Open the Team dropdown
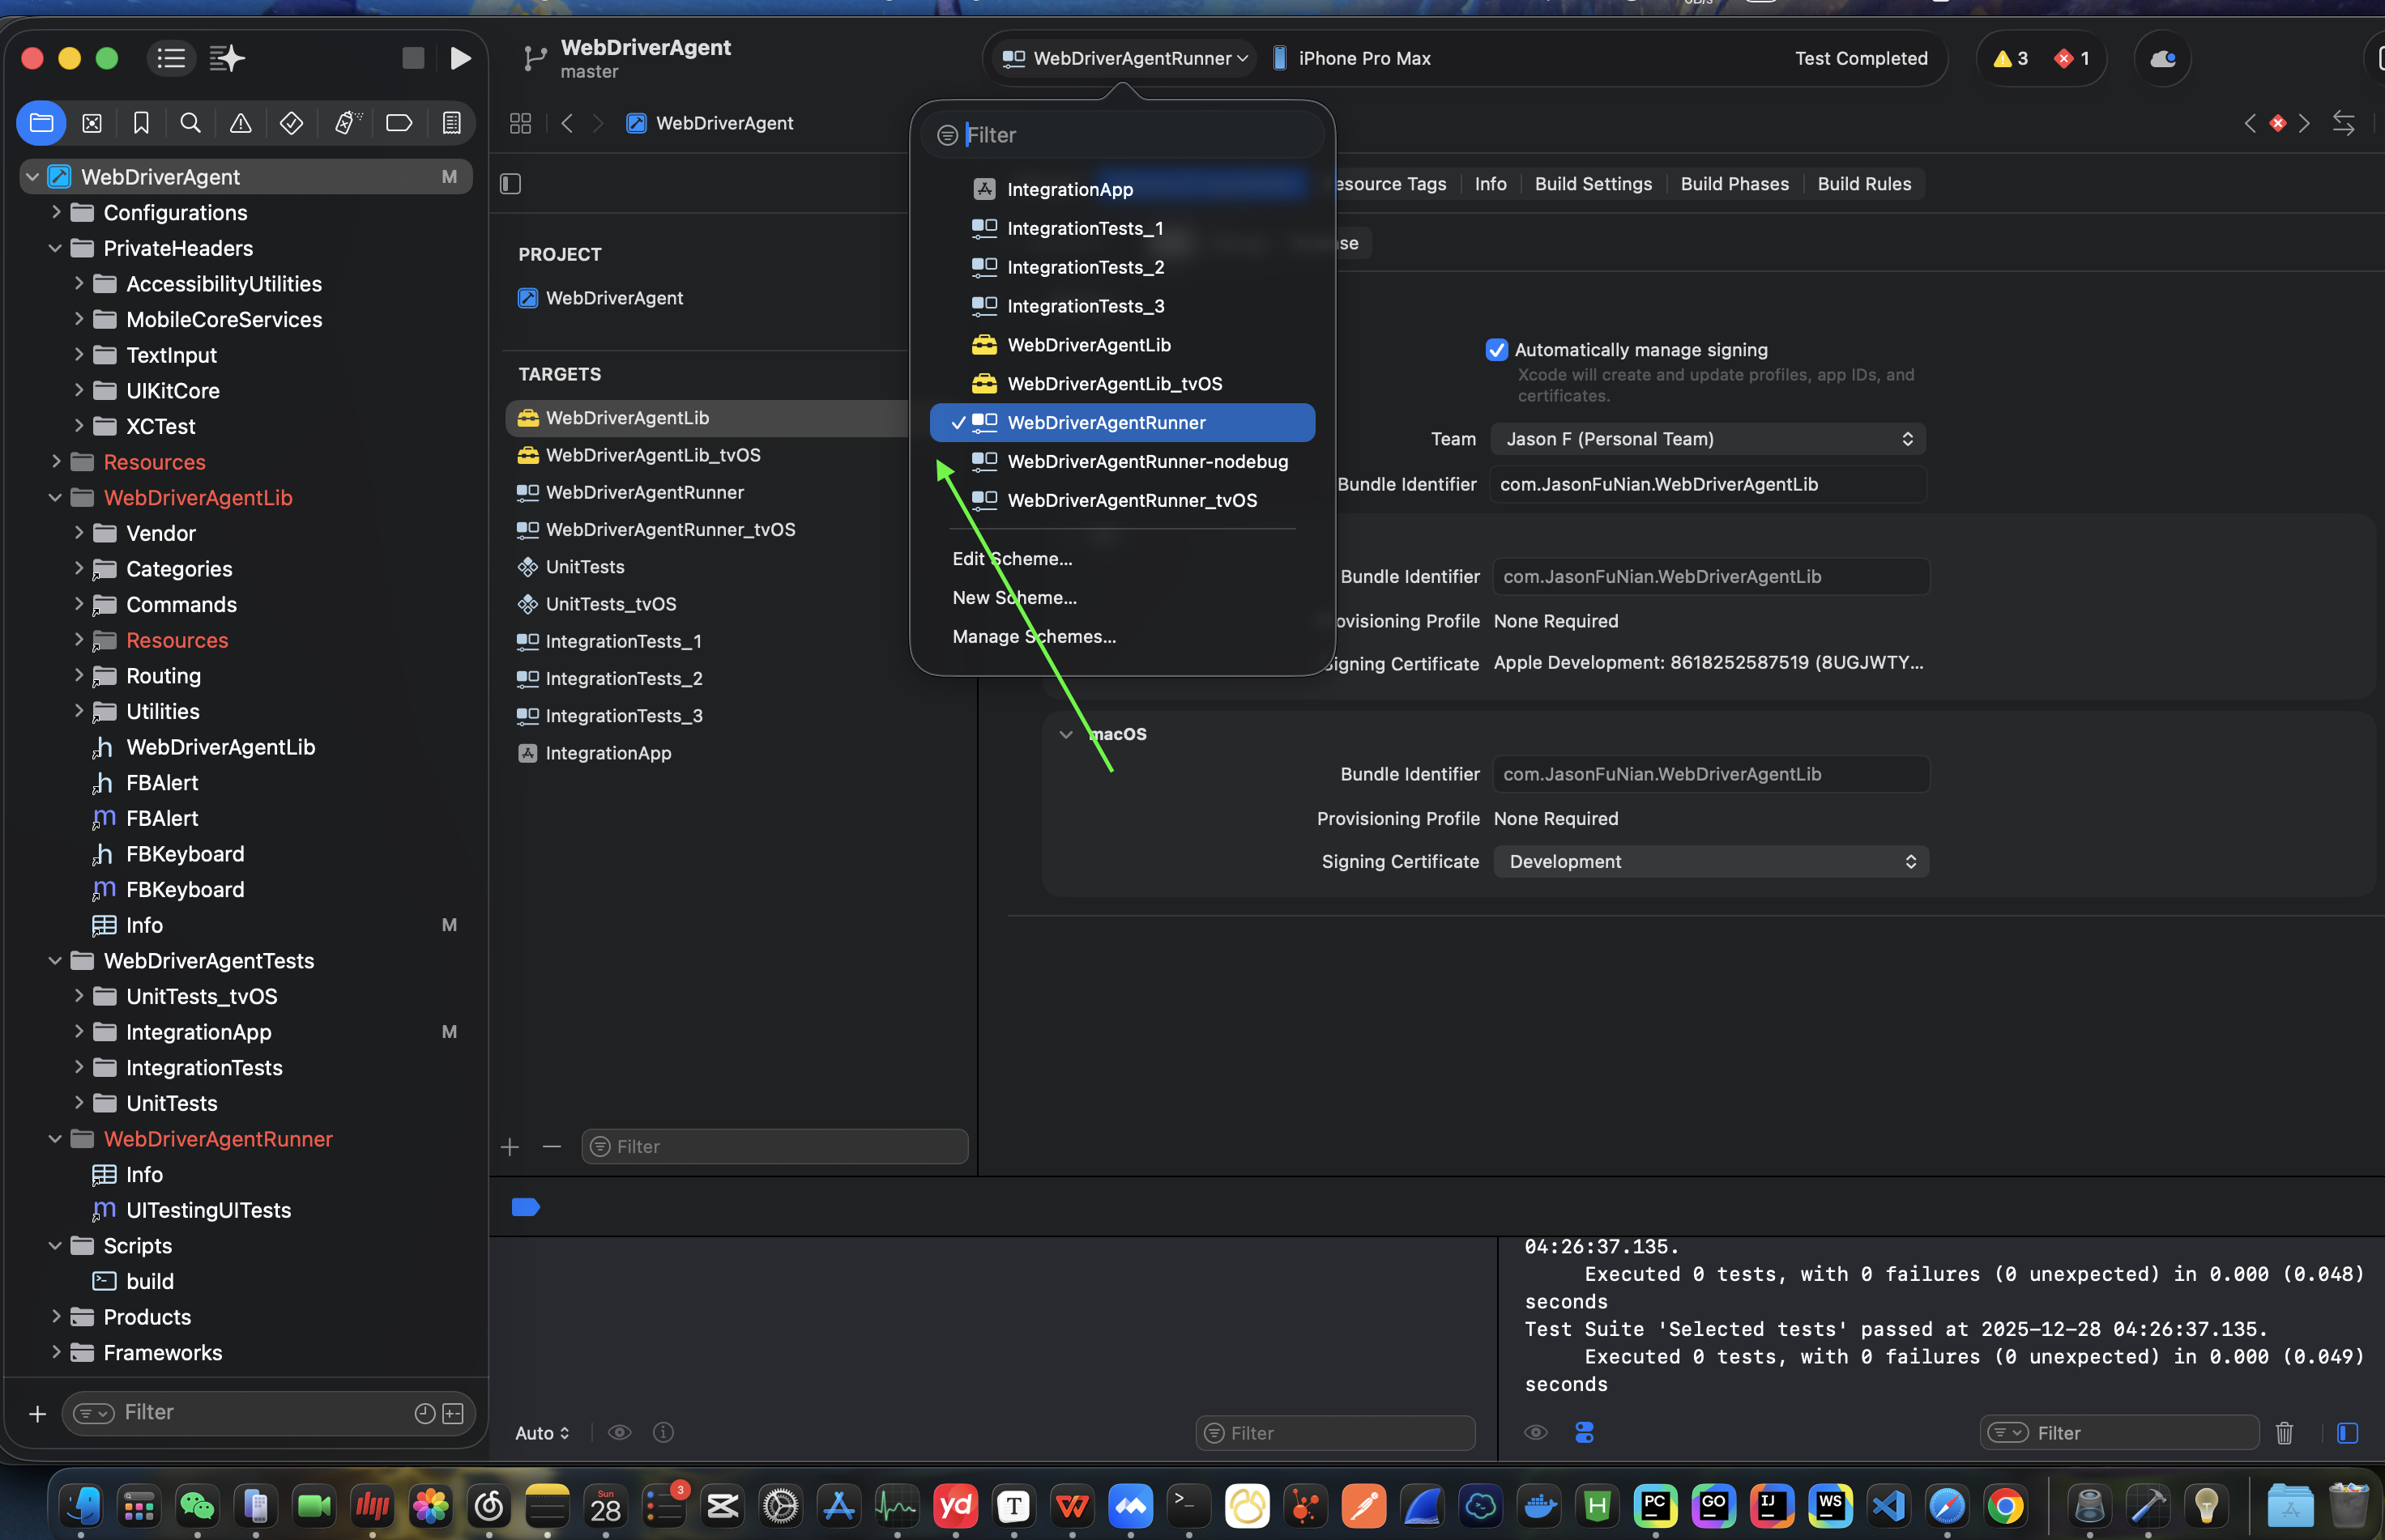 (1708, 439)
